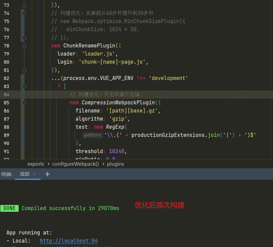Click 'CompressionWebpackPlugin' identifier
Screen dimensions: 273x247
(118, 103)
